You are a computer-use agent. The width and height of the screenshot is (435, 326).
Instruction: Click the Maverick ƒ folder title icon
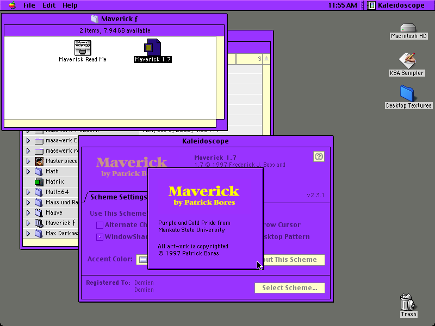point(95,19)
